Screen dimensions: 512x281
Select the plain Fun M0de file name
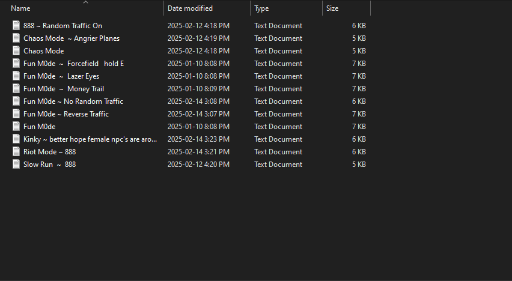(40, 126)
